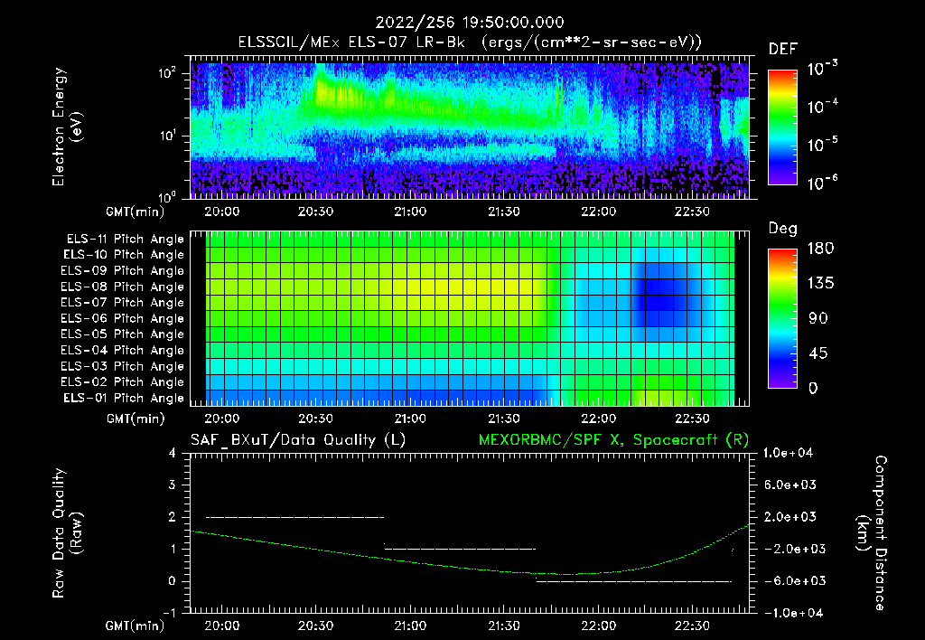Screen dimensions: 925x640
Task: Click the 10^1 tick on the energy axis
Action: tap(168, 136)
